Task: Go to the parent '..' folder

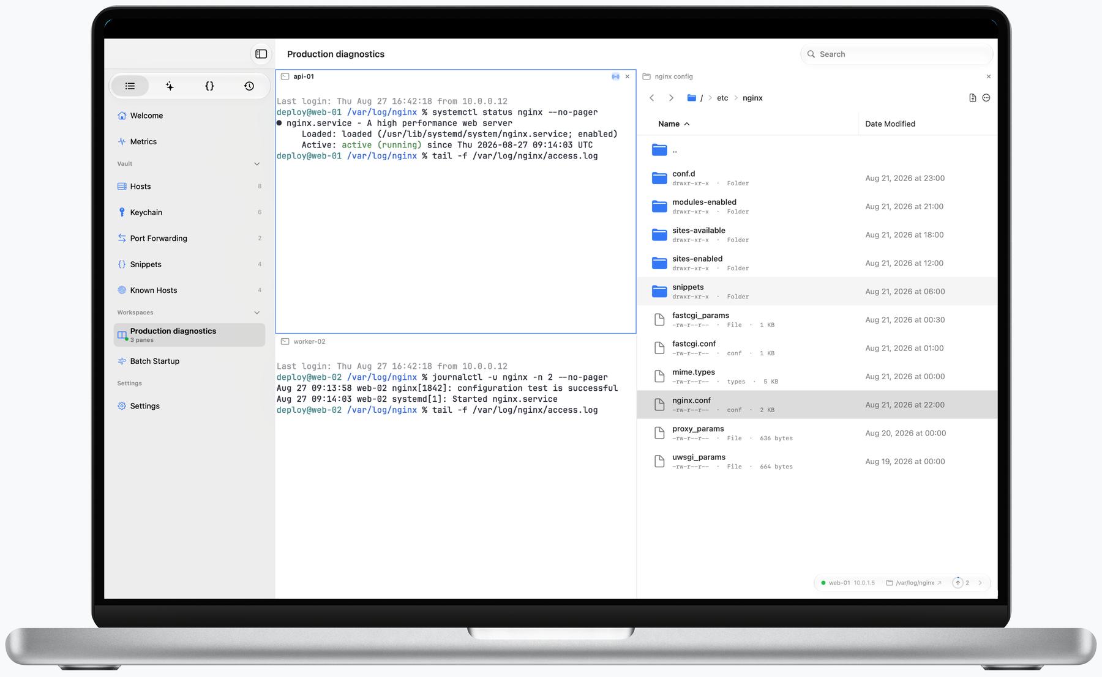Action: (817, 150)
